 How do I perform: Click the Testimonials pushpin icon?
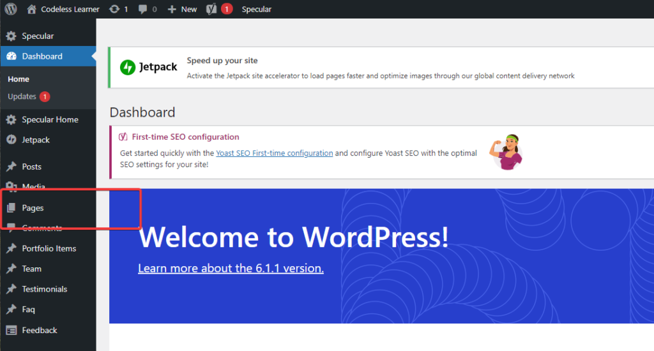click(x=11, y=289)
